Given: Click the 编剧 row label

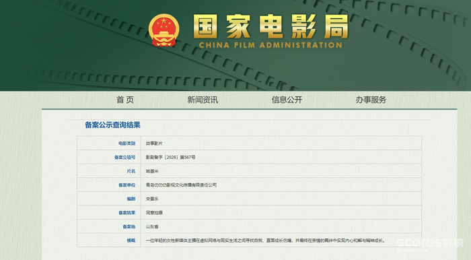Looking at the screenshot, I should coord(131,199).
